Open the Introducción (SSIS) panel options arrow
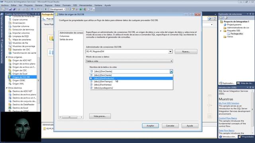This screenshot has width=255, height=143. click(247, 87)
